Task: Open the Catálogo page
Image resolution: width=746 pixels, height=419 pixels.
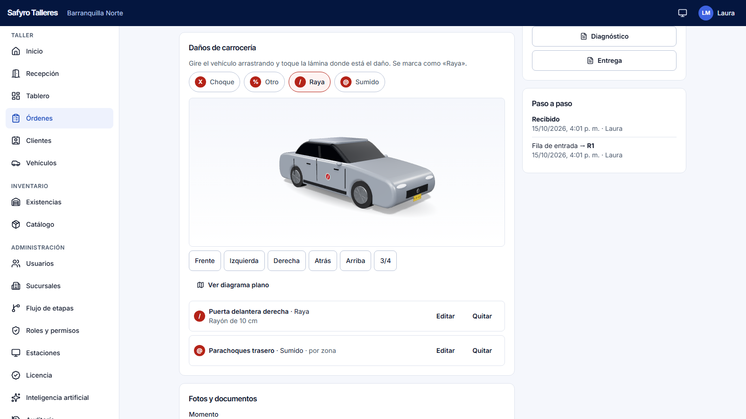Action: coord(59,224)
